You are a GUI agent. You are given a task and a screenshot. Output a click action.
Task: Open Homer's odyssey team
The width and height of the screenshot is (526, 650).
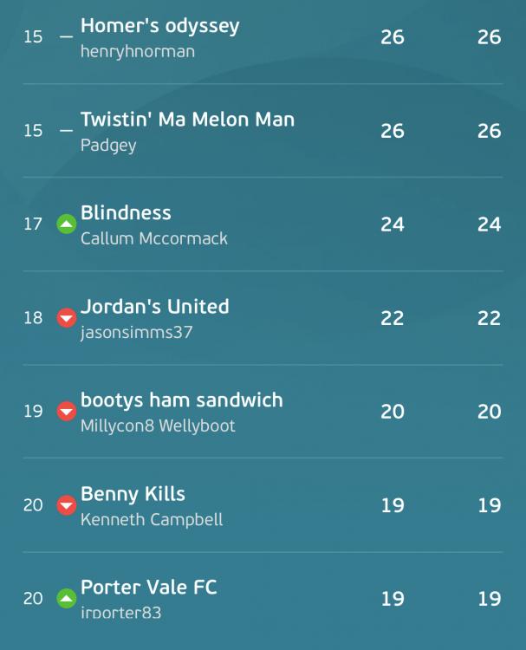coord(160,26)
